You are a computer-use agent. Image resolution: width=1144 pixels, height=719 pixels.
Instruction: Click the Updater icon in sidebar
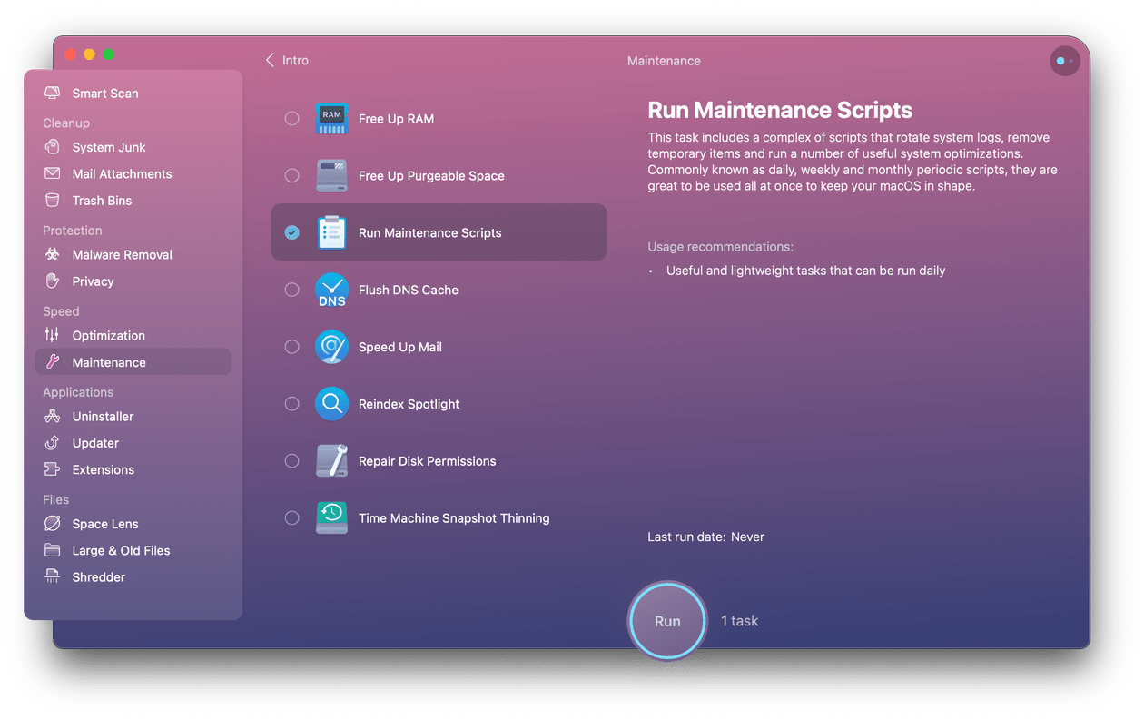(x=53, y=442)
